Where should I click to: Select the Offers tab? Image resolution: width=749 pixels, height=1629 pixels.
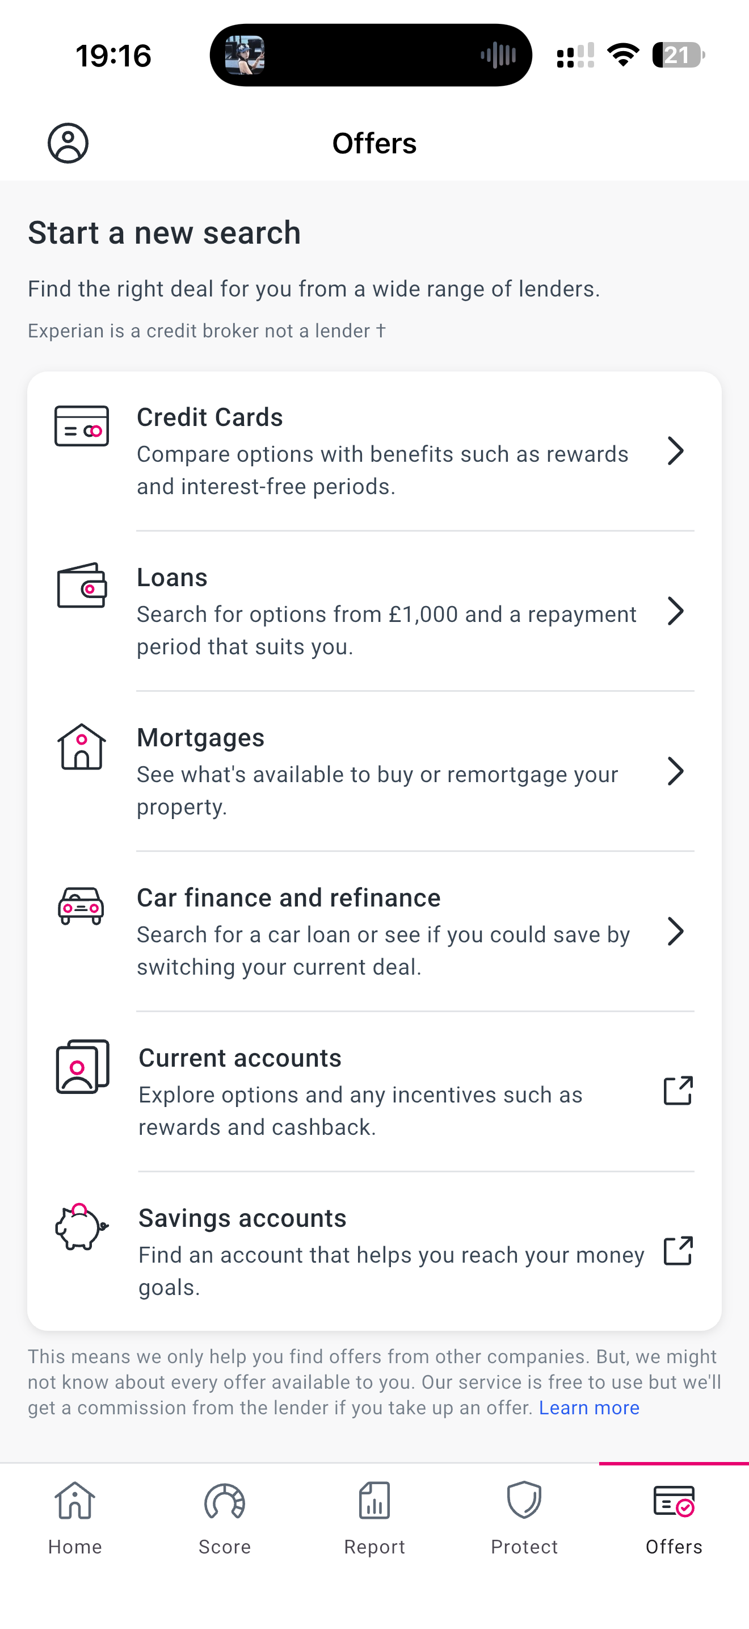[674, 1518]
